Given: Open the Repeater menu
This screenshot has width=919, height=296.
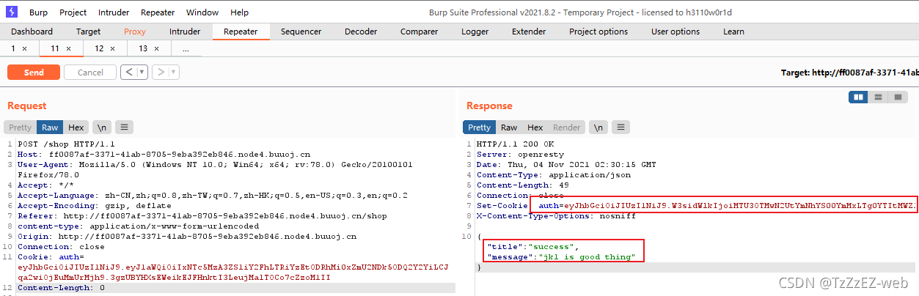Looking at the screenshot, I should [158, 12].
